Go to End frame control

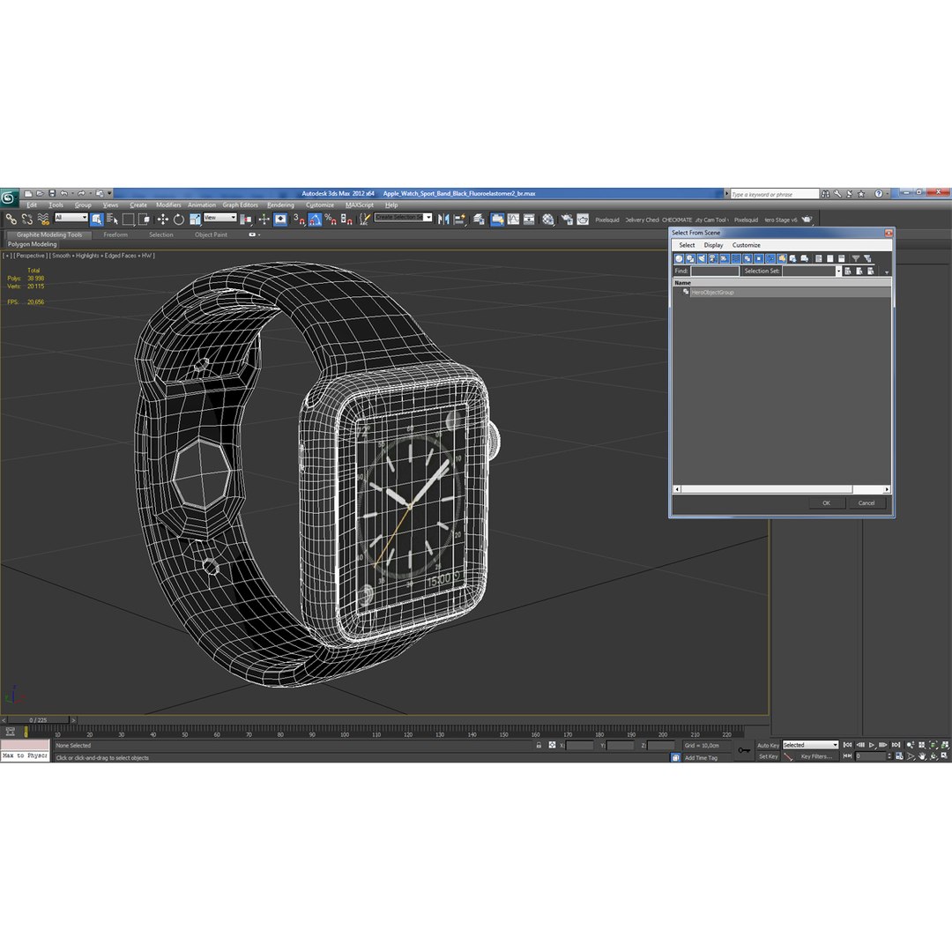[896, 745]
